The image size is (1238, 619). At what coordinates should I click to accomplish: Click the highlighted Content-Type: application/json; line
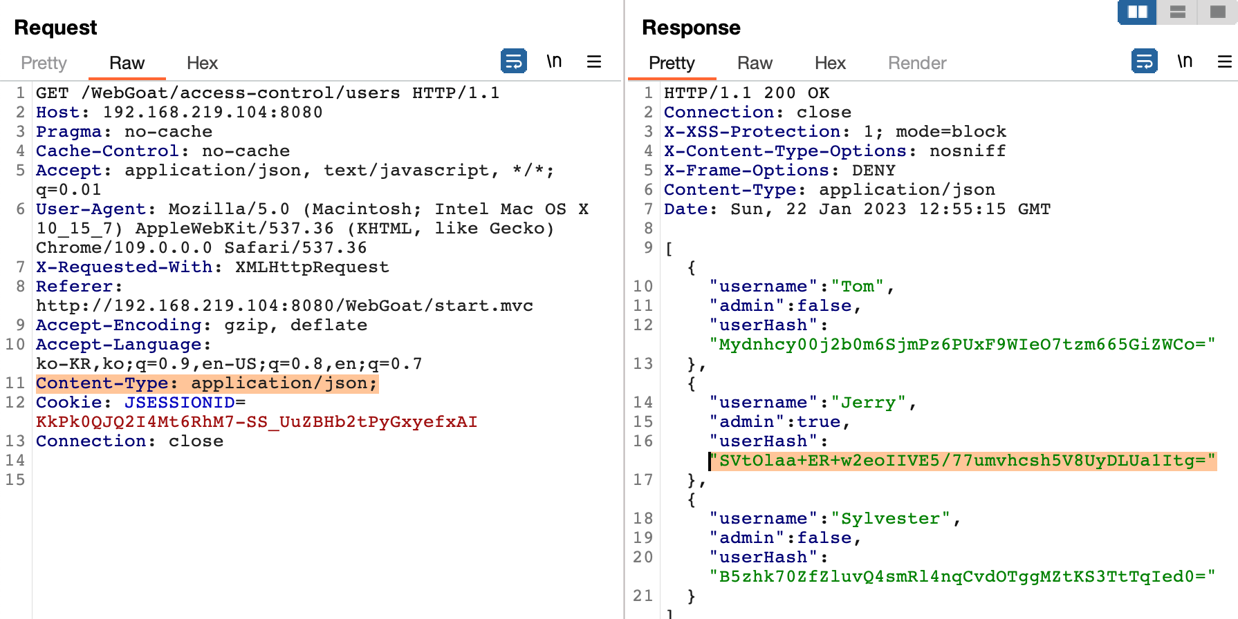[207, 383]
